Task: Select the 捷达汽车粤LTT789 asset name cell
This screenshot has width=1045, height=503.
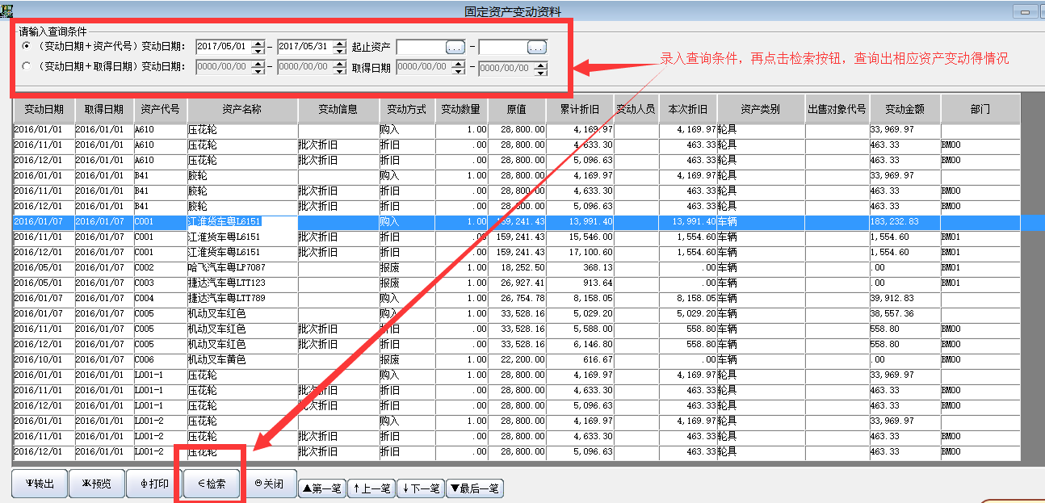Action: point(242,298)
